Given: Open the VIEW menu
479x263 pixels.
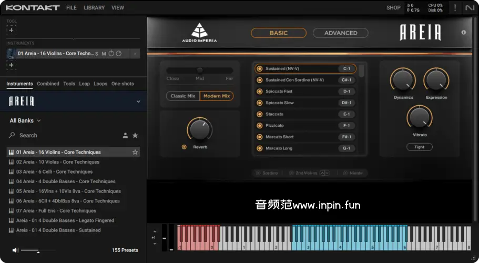Looking at the screenshot, I should (118, 8).
